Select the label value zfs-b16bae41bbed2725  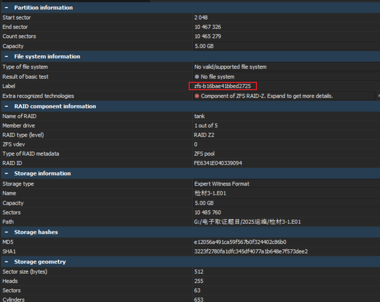222,86
